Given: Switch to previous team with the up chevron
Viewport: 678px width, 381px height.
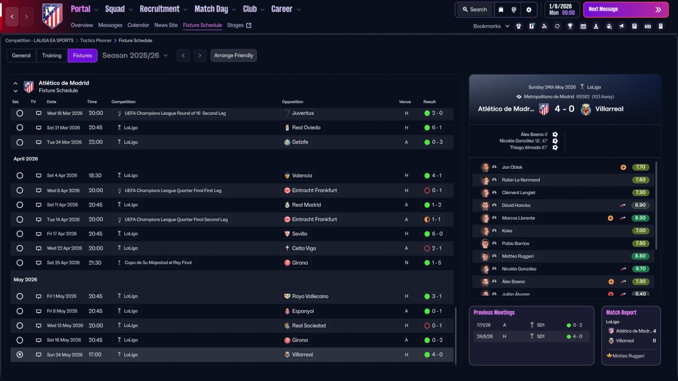Looking at the screenshot, I should [x=15, y=83].
